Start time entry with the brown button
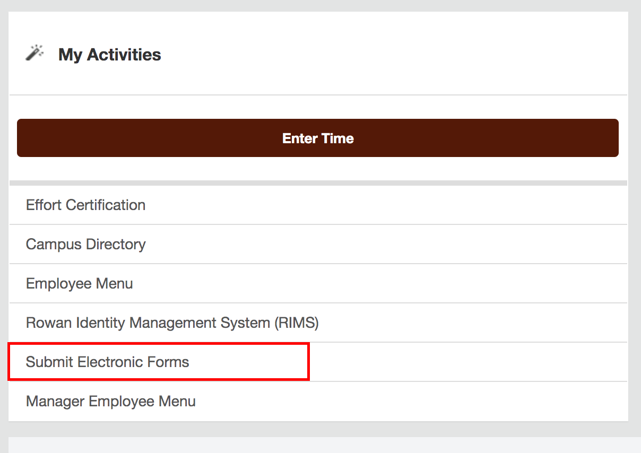Viewport: 641px width, 453px height. click(x=317, y=138)
